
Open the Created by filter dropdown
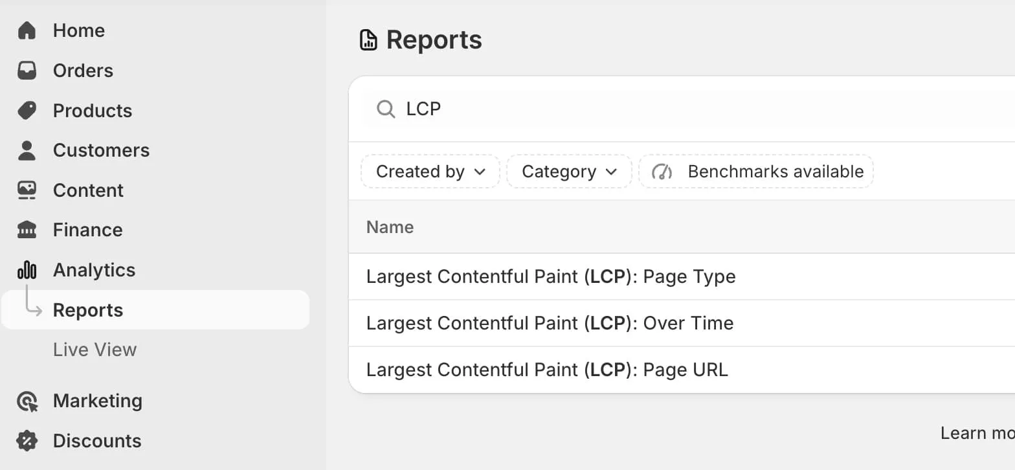(430, 172)
